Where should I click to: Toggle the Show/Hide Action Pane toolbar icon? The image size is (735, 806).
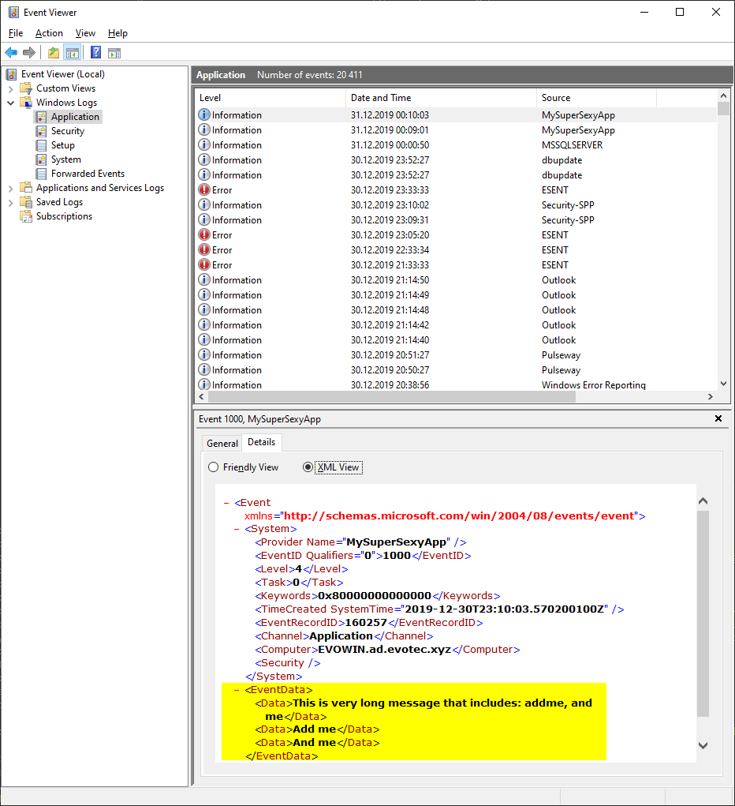tap(114, 53)
